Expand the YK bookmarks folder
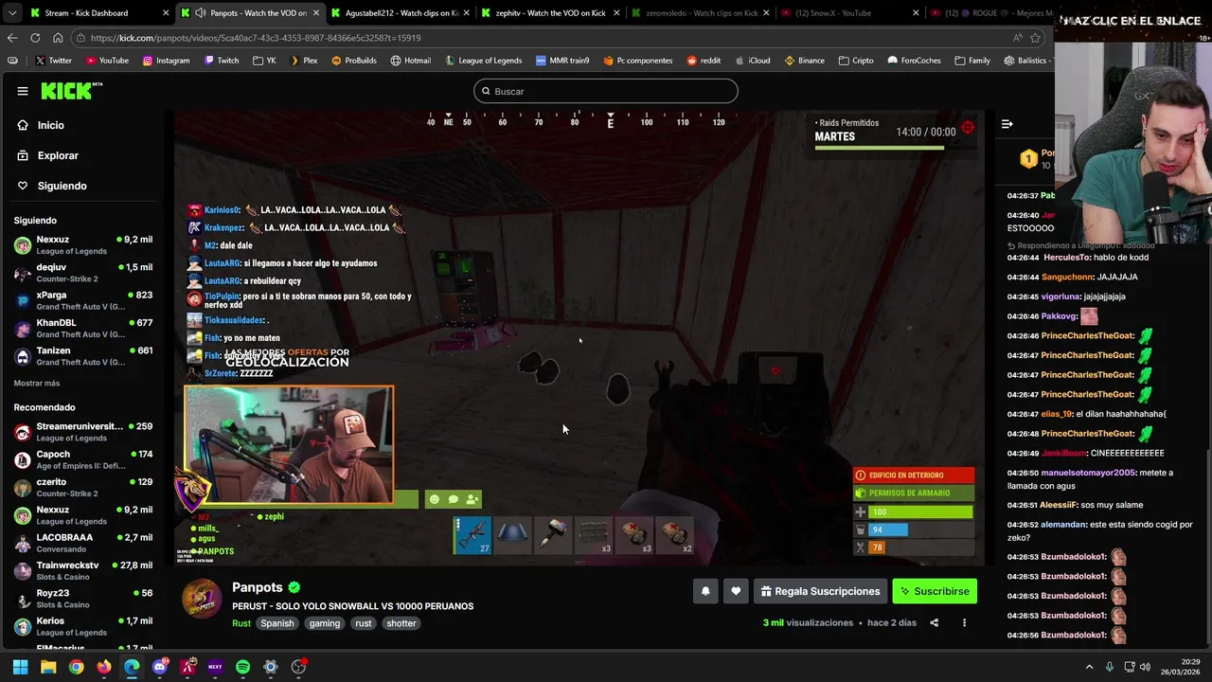This screenshot has height=682, width=1212. tap(264, 61)
